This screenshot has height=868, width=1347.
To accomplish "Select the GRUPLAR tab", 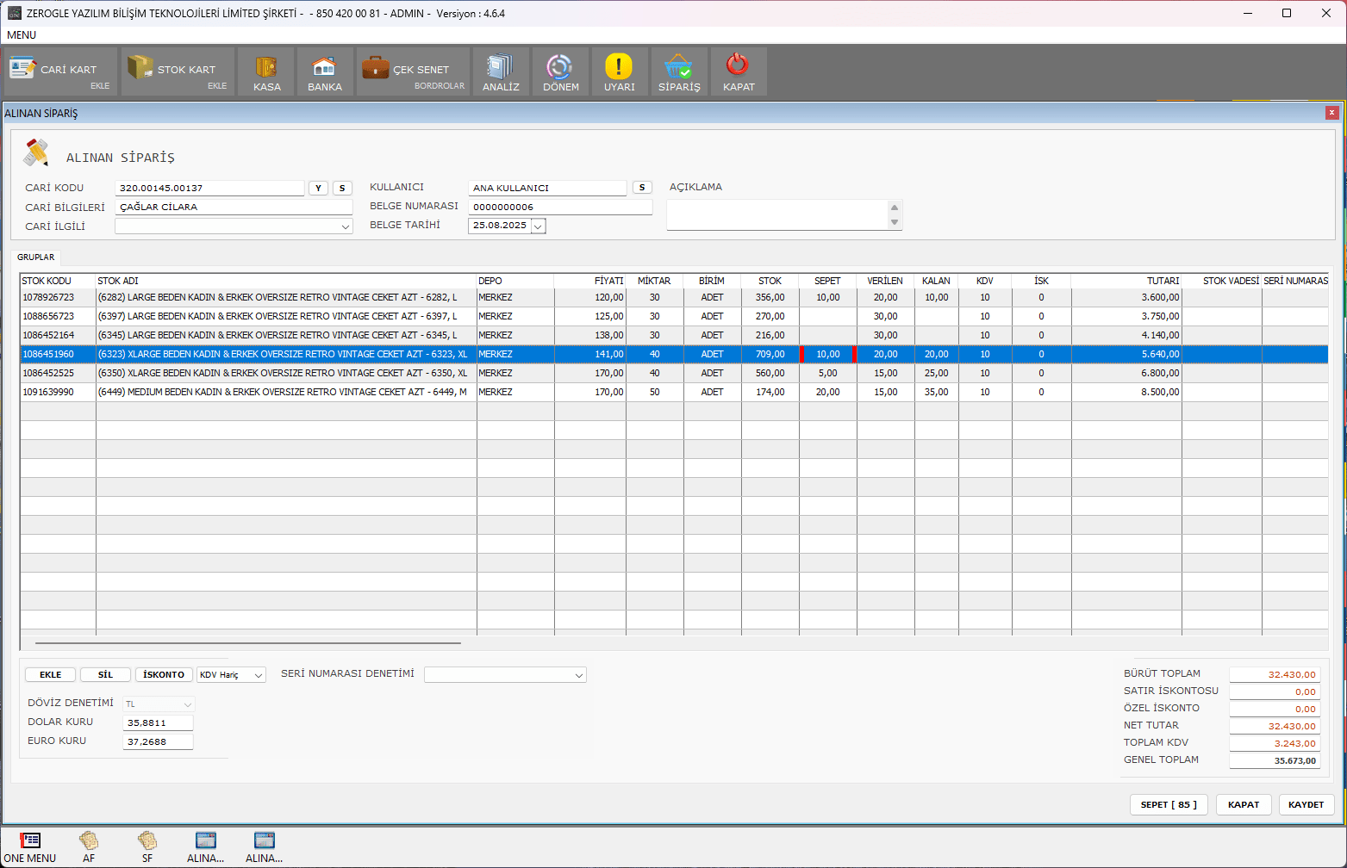I will click(36, 257).
